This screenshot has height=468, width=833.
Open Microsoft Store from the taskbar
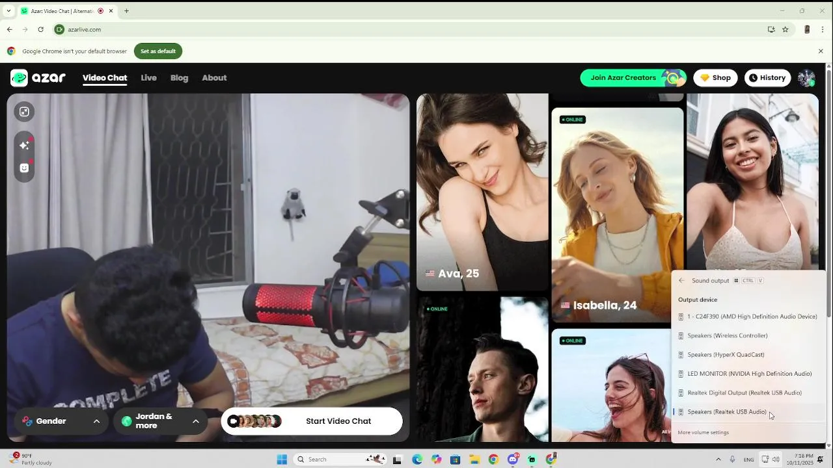coord(456,460)
